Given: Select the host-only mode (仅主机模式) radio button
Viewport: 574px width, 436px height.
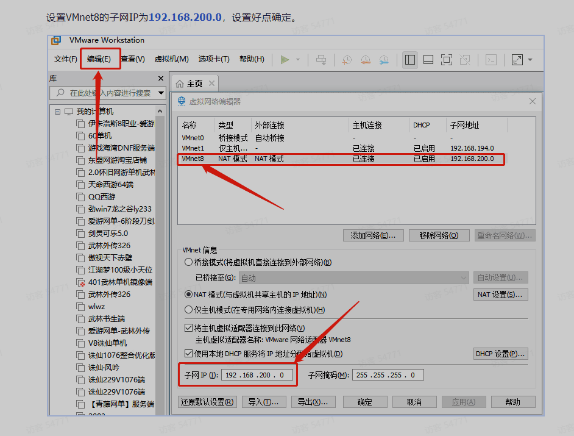Looking at the screenshot, I should [x=188, y=310].
